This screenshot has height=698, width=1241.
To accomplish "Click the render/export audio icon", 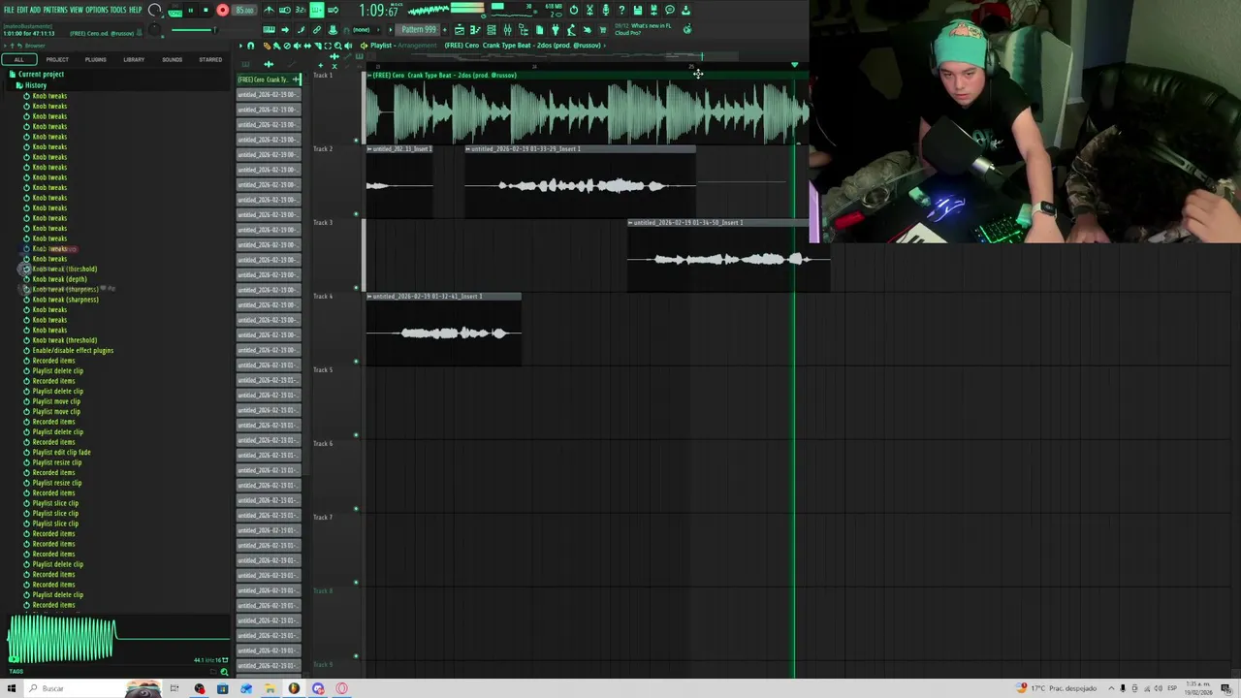I will pyautogui.click(x=653, y=10).
